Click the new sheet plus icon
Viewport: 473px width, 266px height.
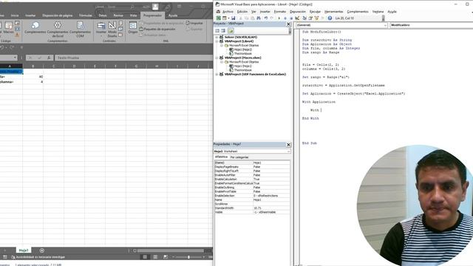pos(42,250)
